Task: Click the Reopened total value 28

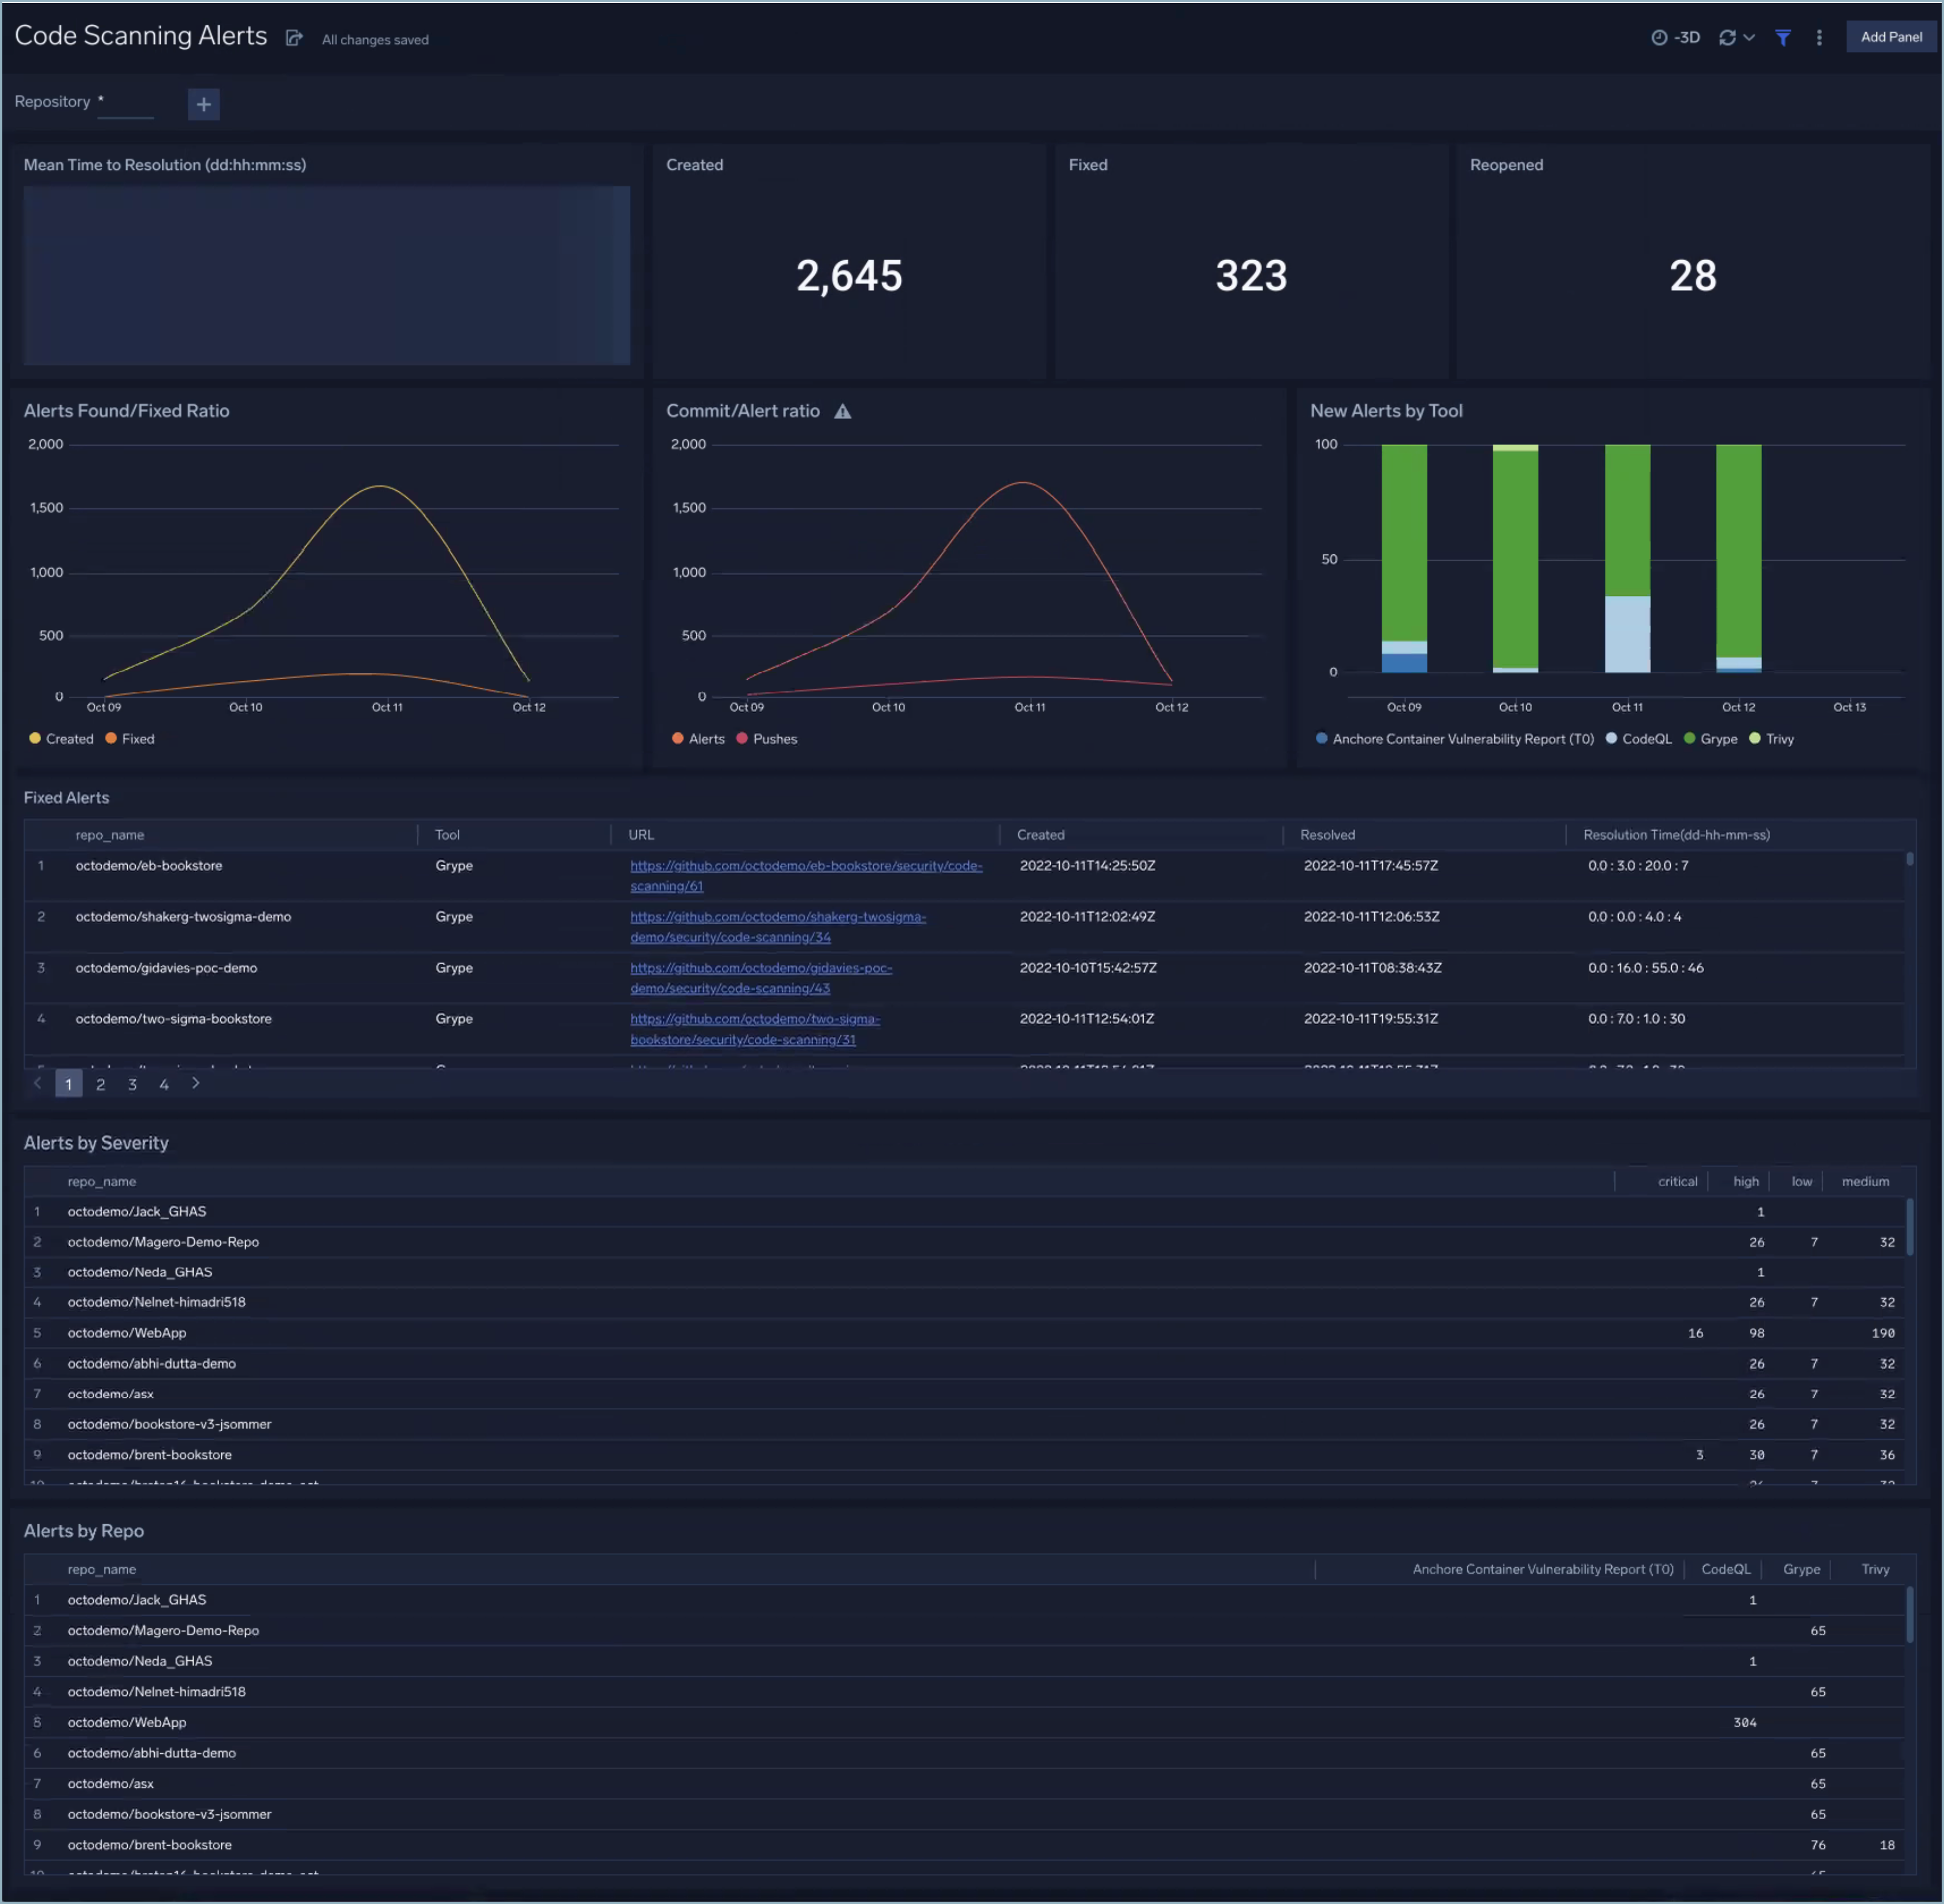Action: point(1692,276)
